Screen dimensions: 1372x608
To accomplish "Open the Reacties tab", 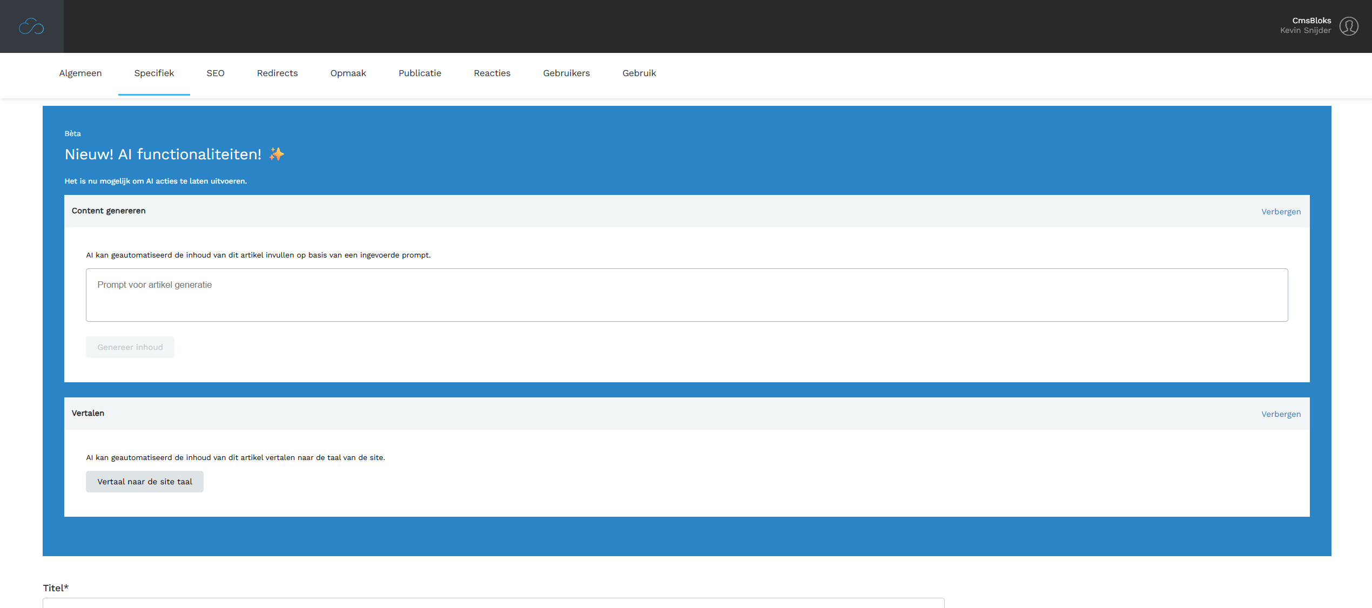I will point(492,73).
